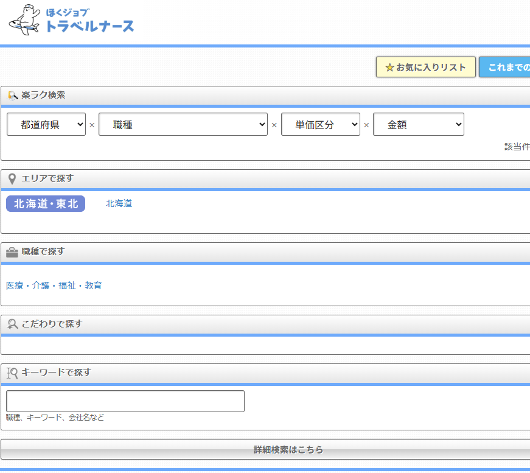
Task: Click the 職種で探す section header
Action: tap(43, 251)
